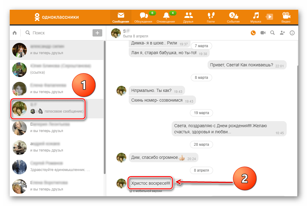The width and height of the screenshot is (308, 206).
Task: Open the first chat in the list
Action: (57, 50)
